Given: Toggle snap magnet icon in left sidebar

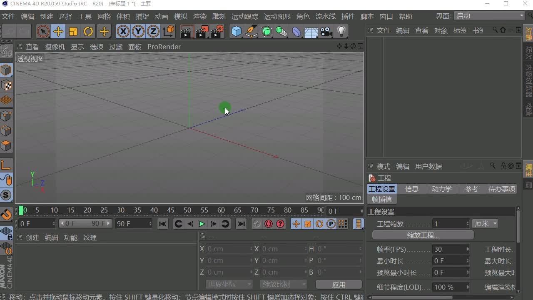Looking at the screenshot, I should pos(6,214).
